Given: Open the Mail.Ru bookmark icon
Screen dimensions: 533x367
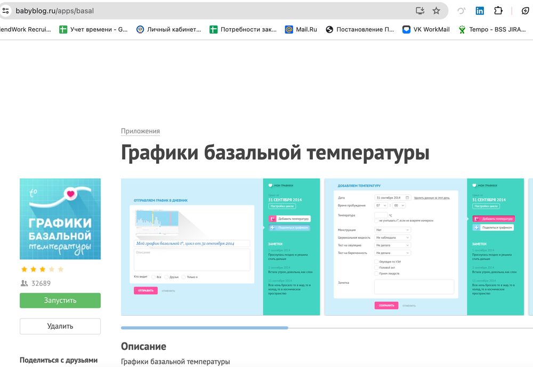Looking at the screenshot, I should pos(289,29).
